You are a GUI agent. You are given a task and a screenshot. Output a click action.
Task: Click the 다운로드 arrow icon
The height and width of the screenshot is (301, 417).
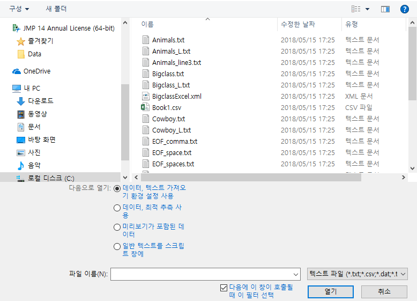point(21,101)
